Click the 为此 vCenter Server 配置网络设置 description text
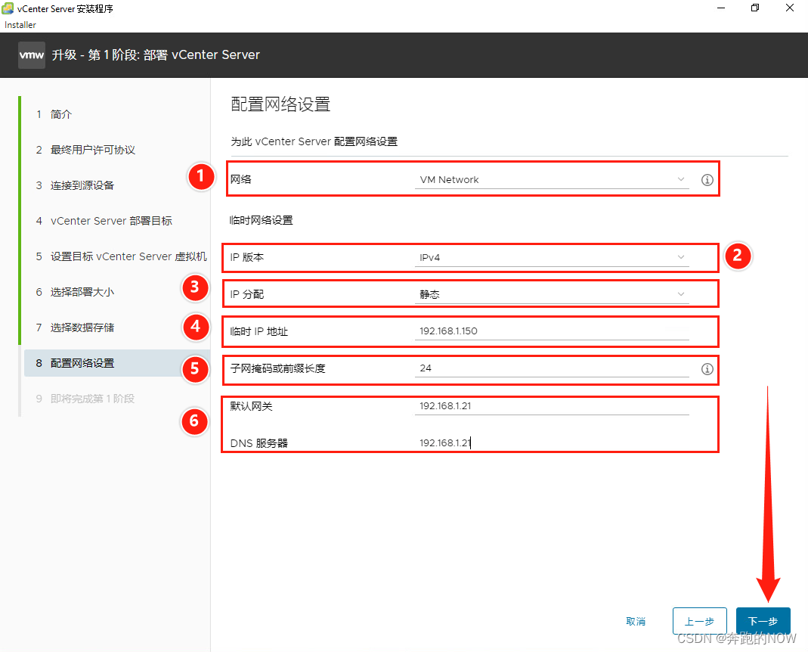 point(314,141)
